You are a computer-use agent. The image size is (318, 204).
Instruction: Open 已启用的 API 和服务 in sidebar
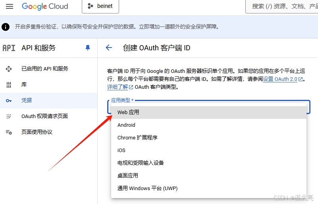pos(49,69)
